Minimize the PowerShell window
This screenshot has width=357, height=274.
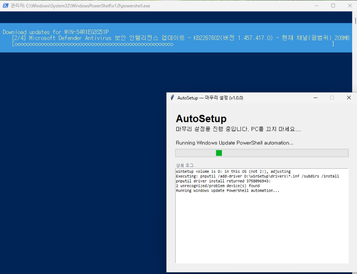(317, 5)
